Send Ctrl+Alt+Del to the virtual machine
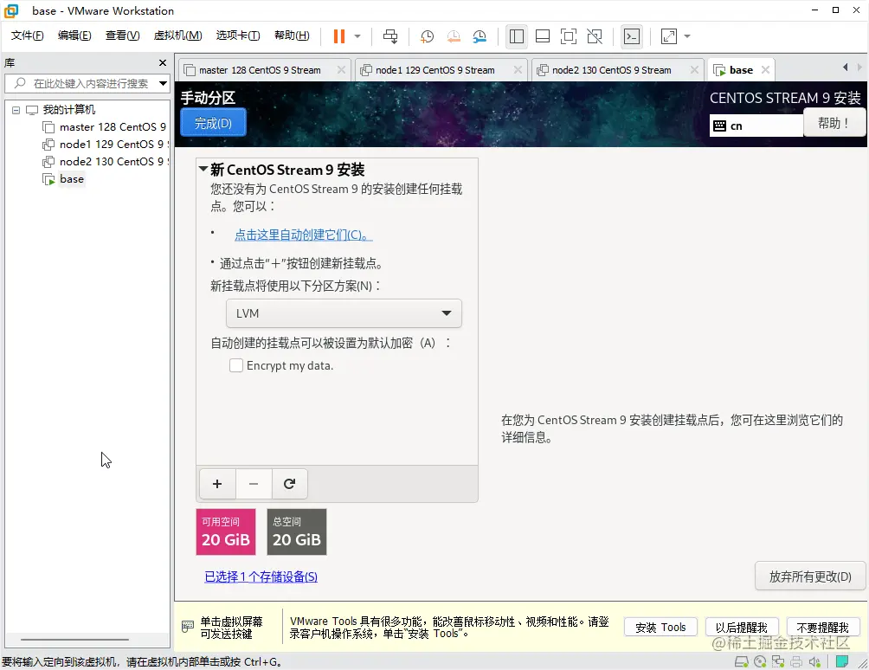Viewport: 869px width, 670px height. click(x=390, y=36)
